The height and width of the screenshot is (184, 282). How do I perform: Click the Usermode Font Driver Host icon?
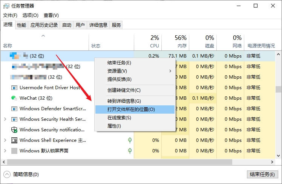click(x=14, y=88)
